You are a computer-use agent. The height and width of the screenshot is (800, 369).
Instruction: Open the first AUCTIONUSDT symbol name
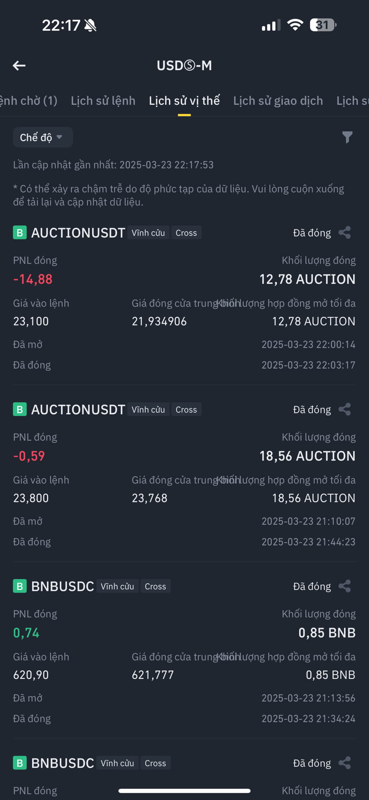point(78,233)
